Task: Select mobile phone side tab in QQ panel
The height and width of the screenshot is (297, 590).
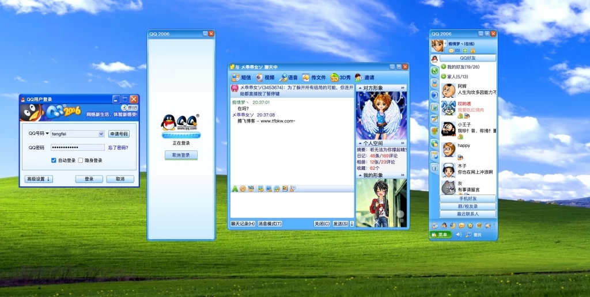Action: pos(434,83)
